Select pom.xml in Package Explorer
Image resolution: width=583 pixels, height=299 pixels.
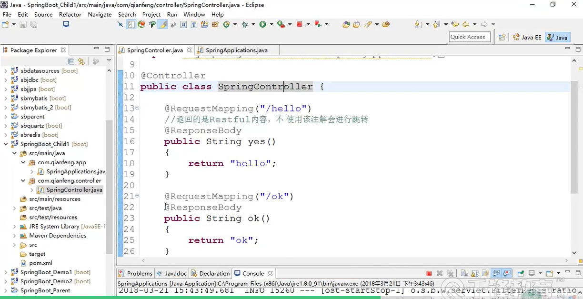tap(36, 263)
